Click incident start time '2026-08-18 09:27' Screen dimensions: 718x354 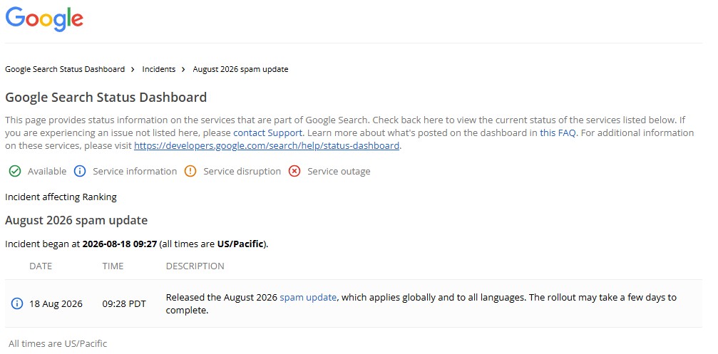(120, 244)
